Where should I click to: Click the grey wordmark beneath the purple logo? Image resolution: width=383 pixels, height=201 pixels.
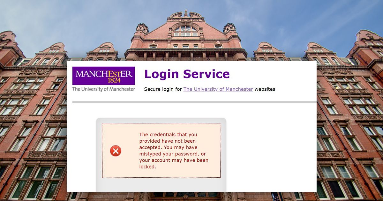[x=103, y=89]
